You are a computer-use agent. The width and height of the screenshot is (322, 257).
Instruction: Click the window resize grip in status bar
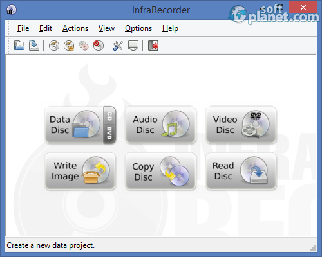point(313,248)
